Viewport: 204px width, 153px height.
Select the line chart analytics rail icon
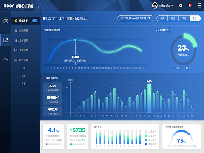[6, 40]
